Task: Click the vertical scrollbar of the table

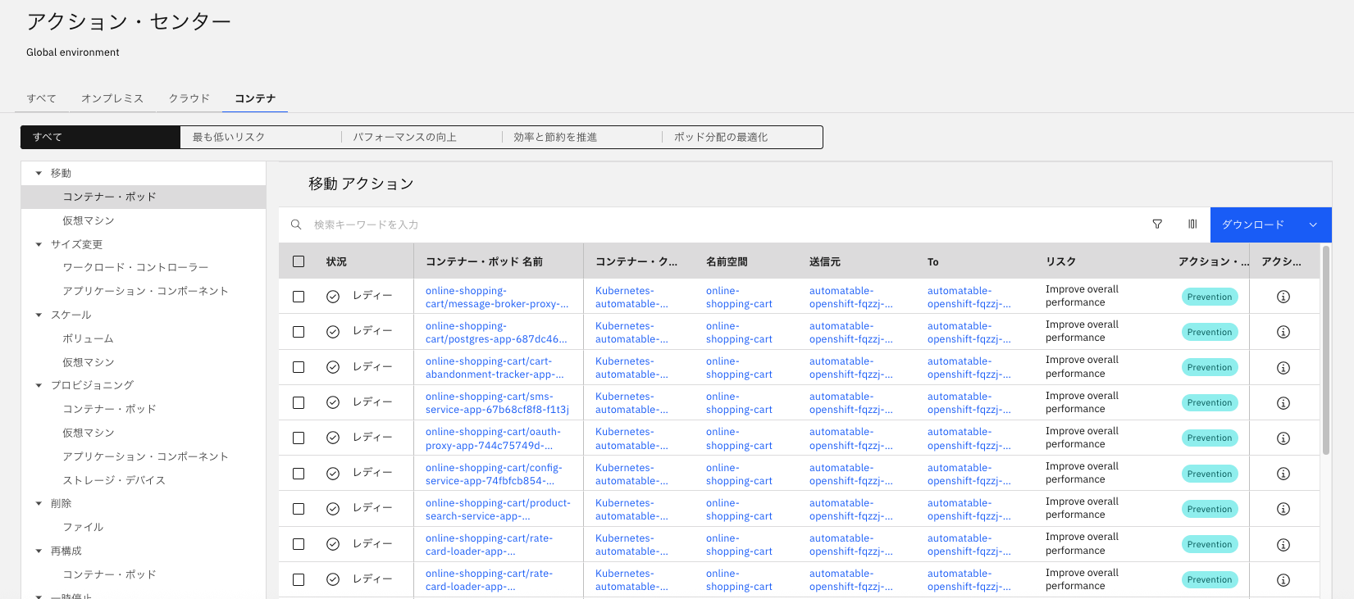Action: coord(1325,352)
